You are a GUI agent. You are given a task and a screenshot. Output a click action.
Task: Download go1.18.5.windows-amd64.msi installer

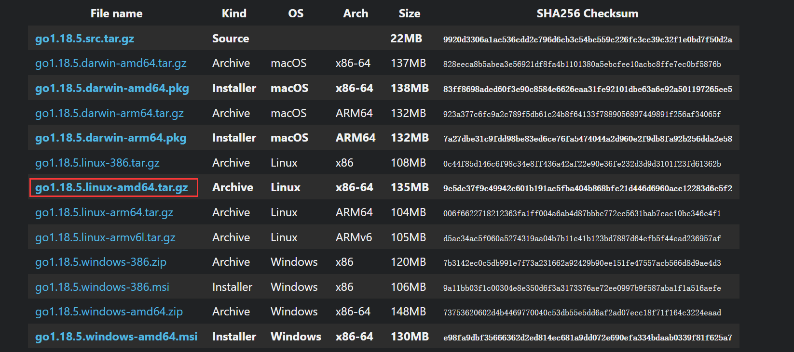[x=116, y=337]
